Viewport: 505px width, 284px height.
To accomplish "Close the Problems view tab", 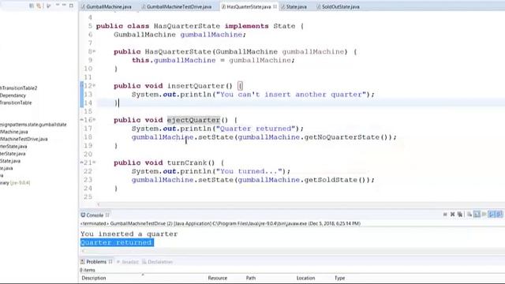I will [x=110, y=261].
